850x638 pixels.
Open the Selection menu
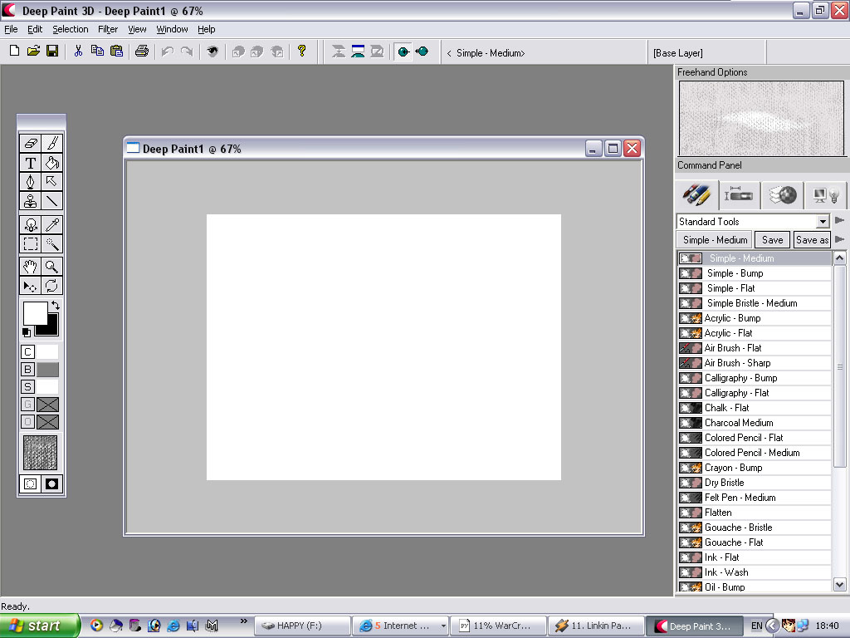point(70,29)
